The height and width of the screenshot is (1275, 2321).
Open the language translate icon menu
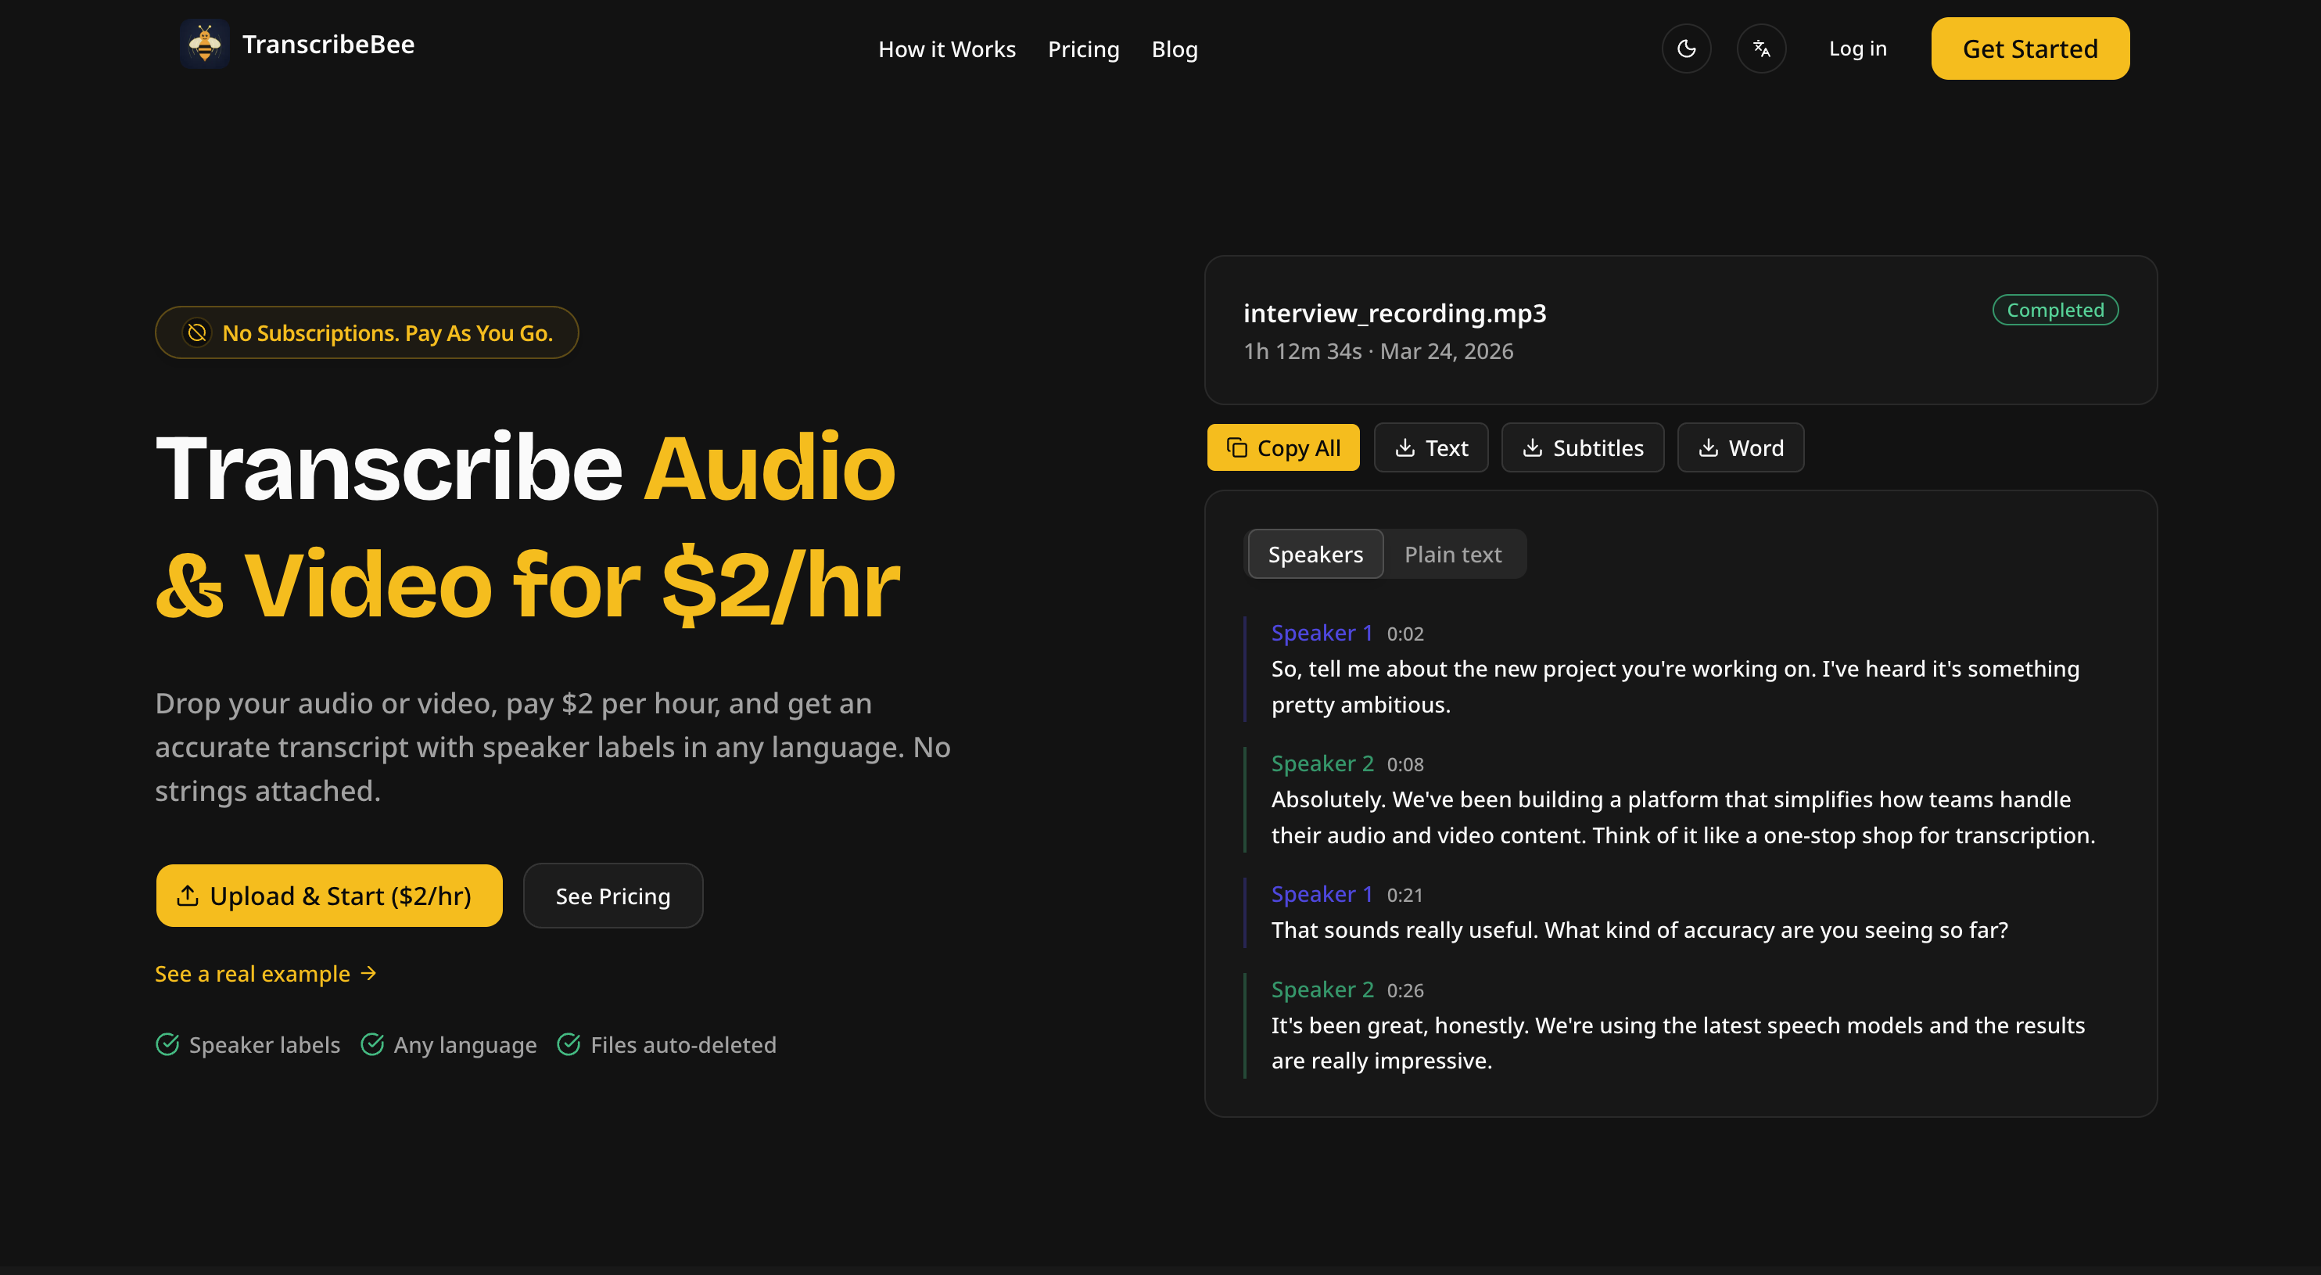pyautogui.click(x=1761, y=48)
